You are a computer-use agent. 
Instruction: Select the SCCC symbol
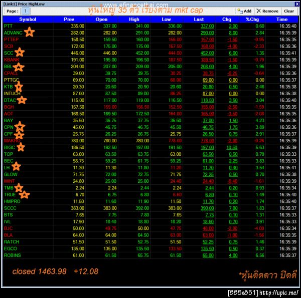(10, 208)
